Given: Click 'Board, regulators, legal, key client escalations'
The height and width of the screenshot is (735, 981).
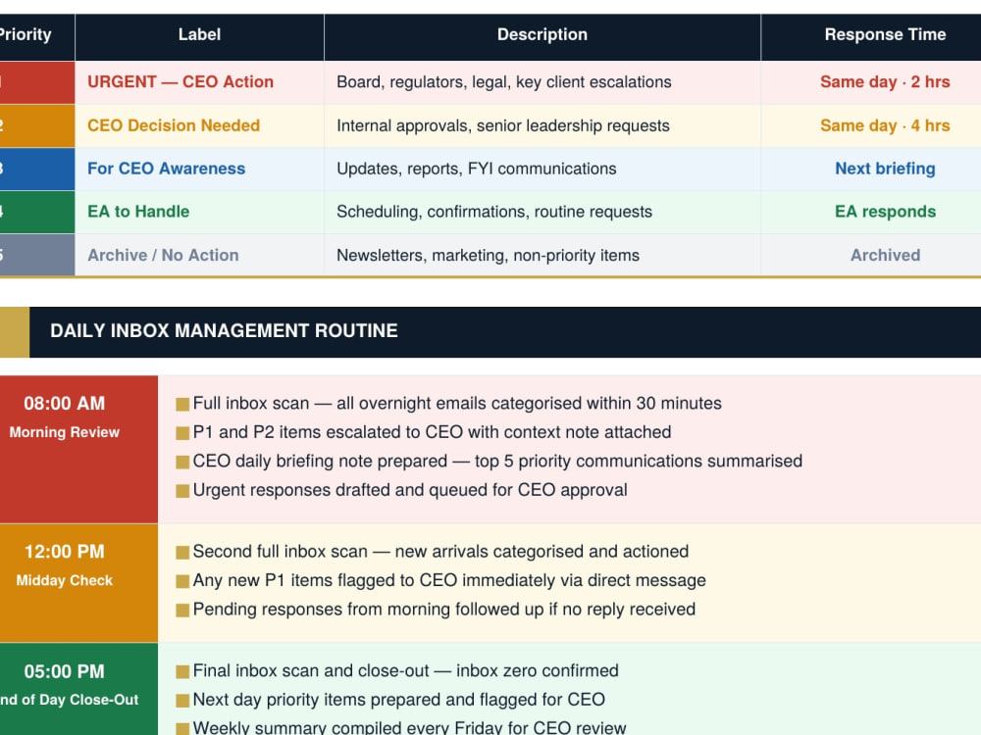Looking at the screenshot, I should click(x=503, y=82).
